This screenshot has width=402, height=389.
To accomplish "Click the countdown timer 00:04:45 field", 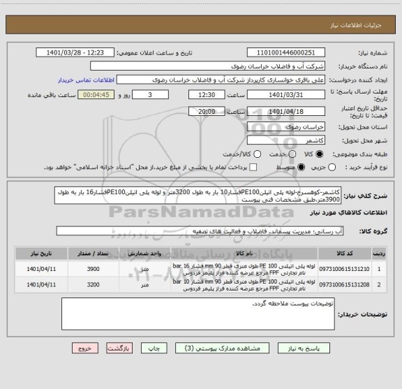I will 96,95.
